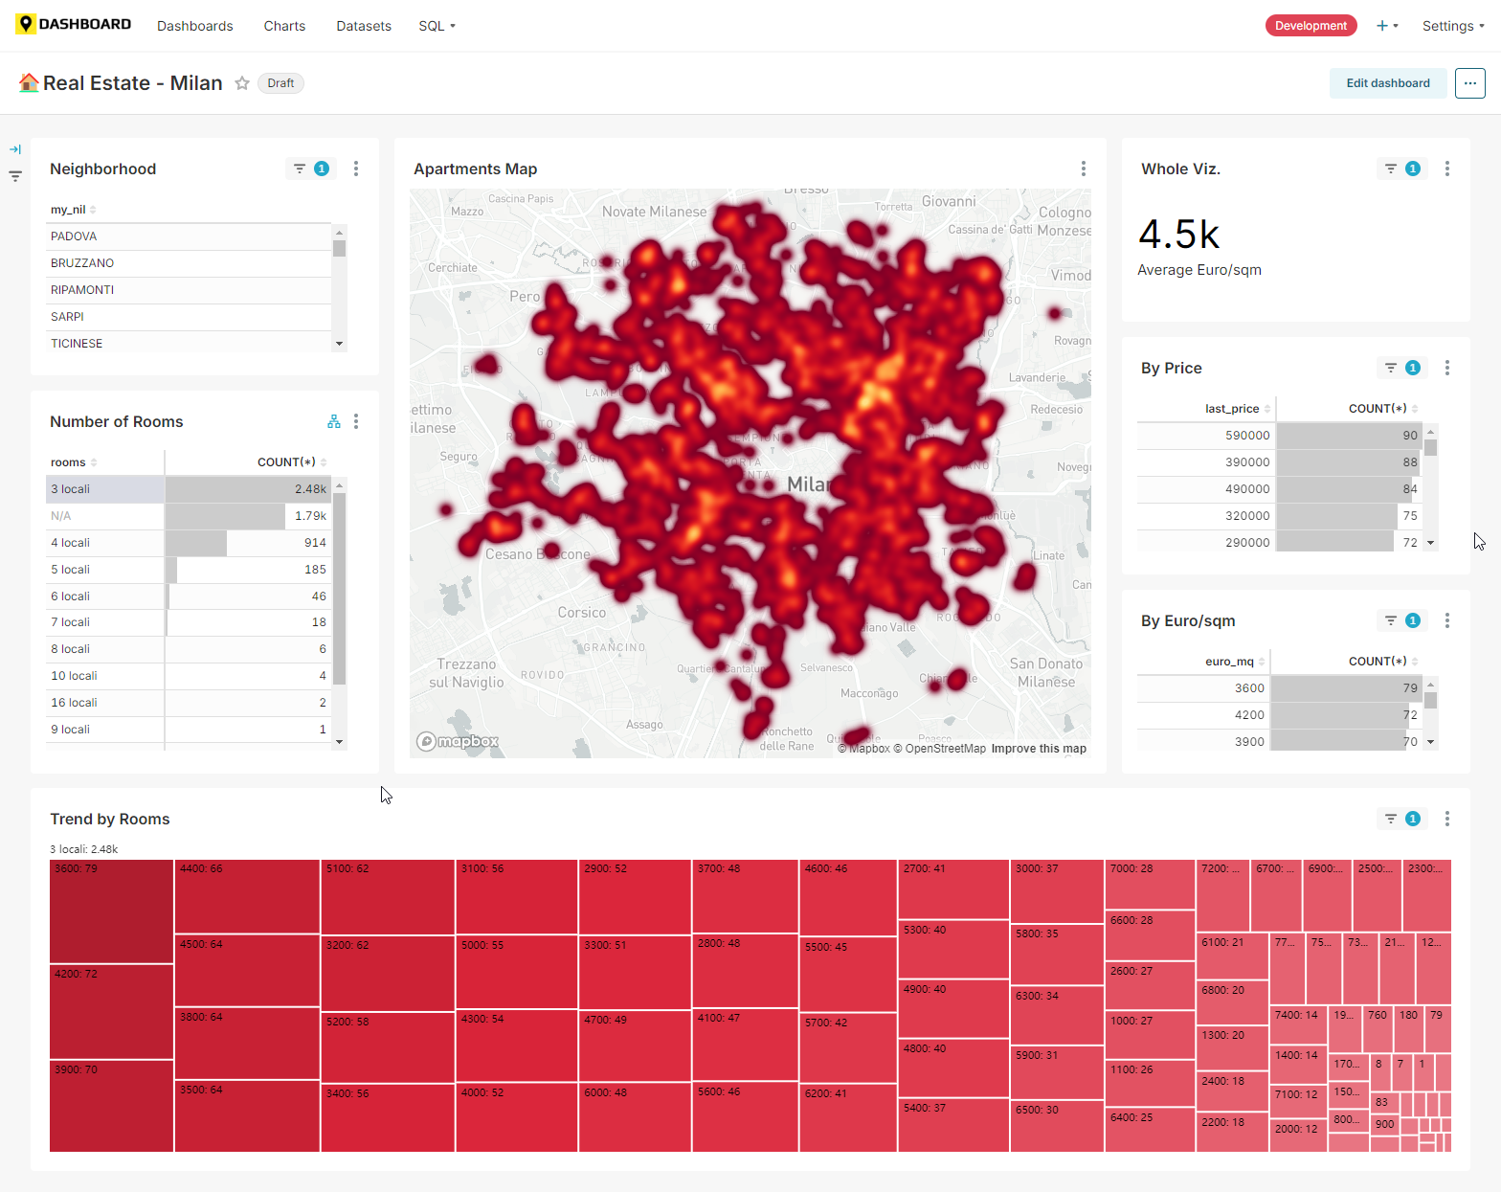Go to Dashboards in top navigation

(x=195, y=26)
